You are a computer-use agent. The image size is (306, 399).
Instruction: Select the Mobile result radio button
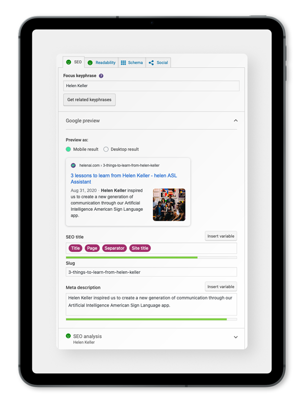[68, 149]
